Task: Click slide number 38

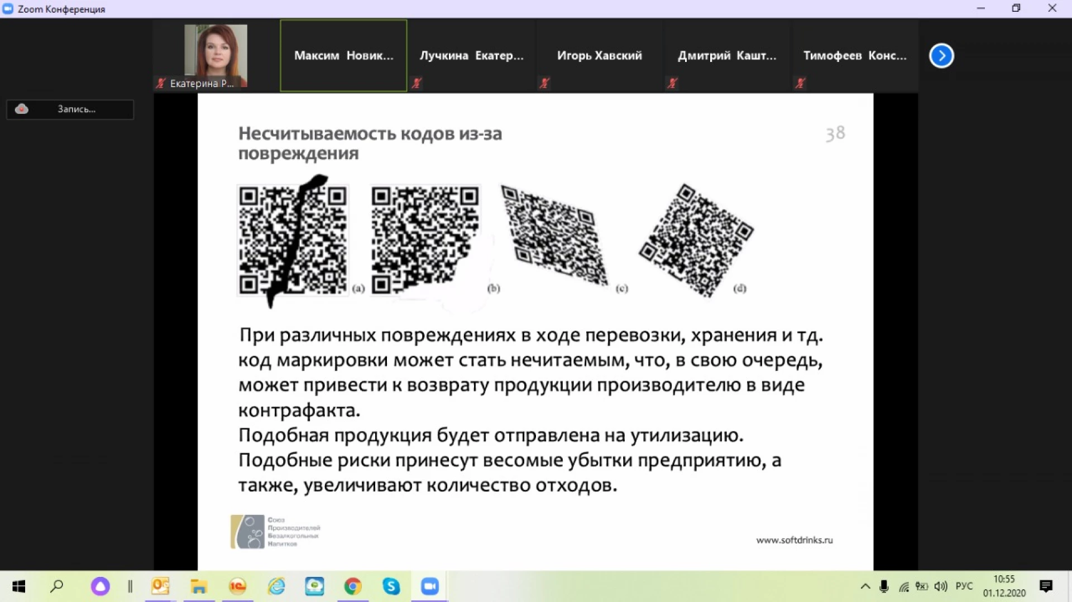Action: (835, 134)
